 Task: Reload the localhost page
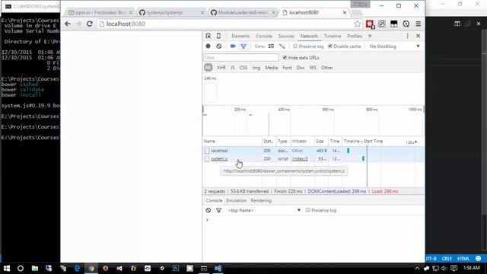[x=90, y=24]
